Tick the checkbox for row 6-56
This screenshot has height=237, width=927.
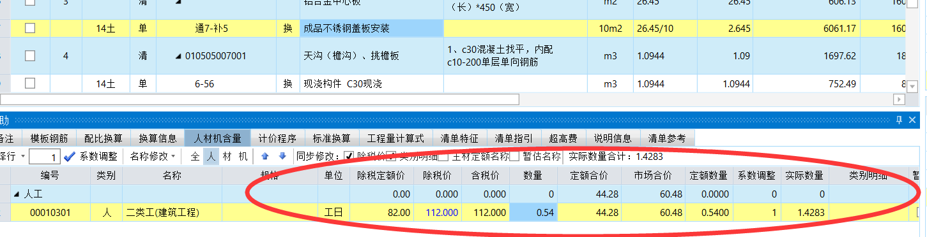pyautogui.click(x=29, y=83)
